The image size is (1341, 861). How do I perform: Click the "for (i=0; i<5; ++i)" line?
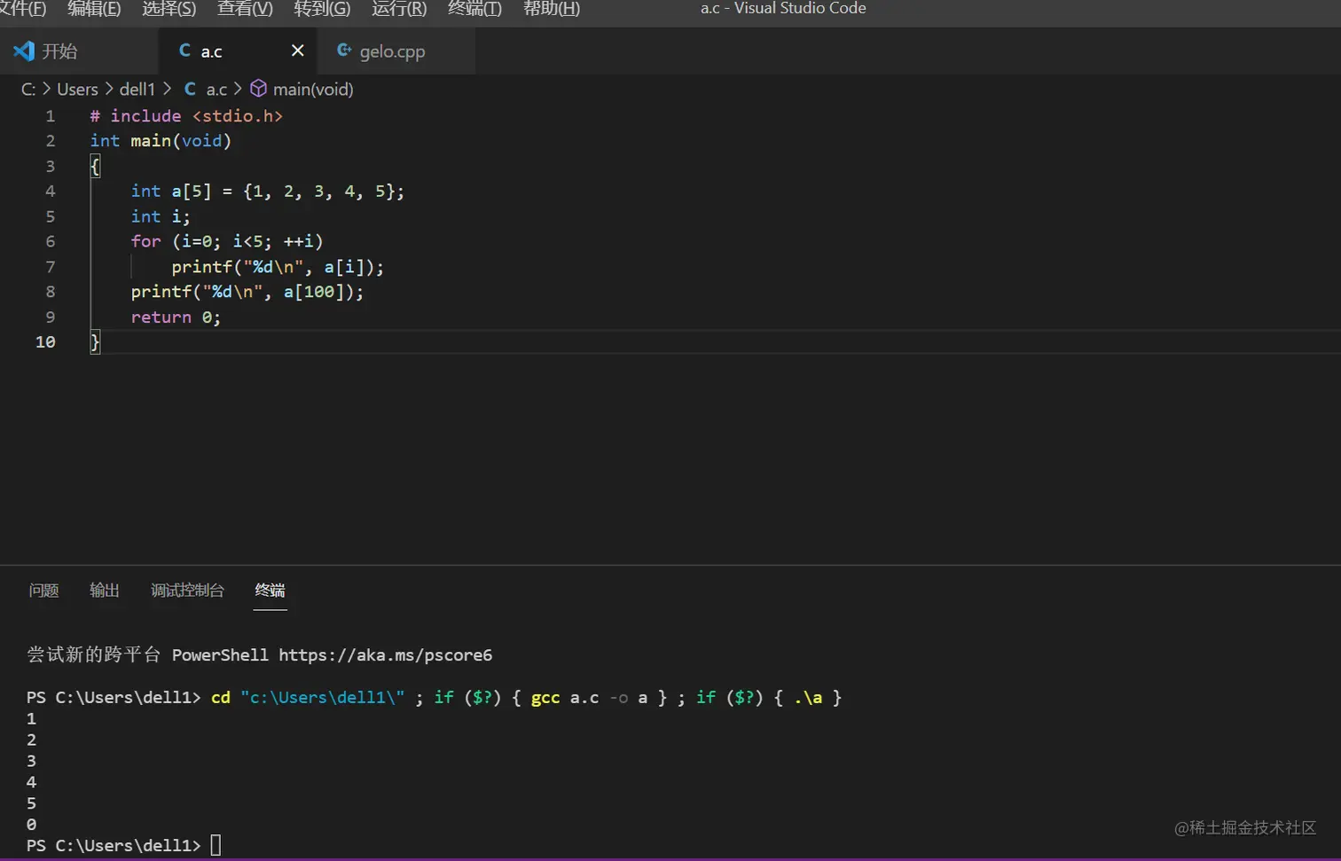click(x=227, y=241)
